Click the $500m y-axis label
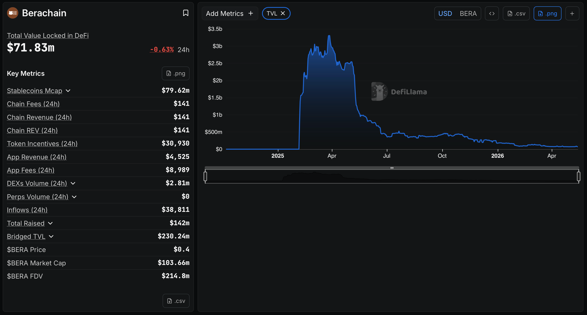The height and width of the screenshot is (315, 587). click(x=213, y=132)
